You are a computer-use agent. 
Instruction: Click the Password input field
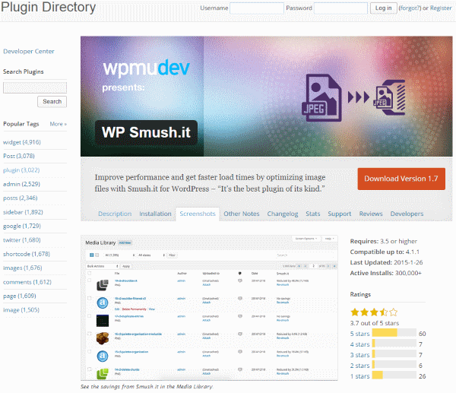[x=340, y=8]
